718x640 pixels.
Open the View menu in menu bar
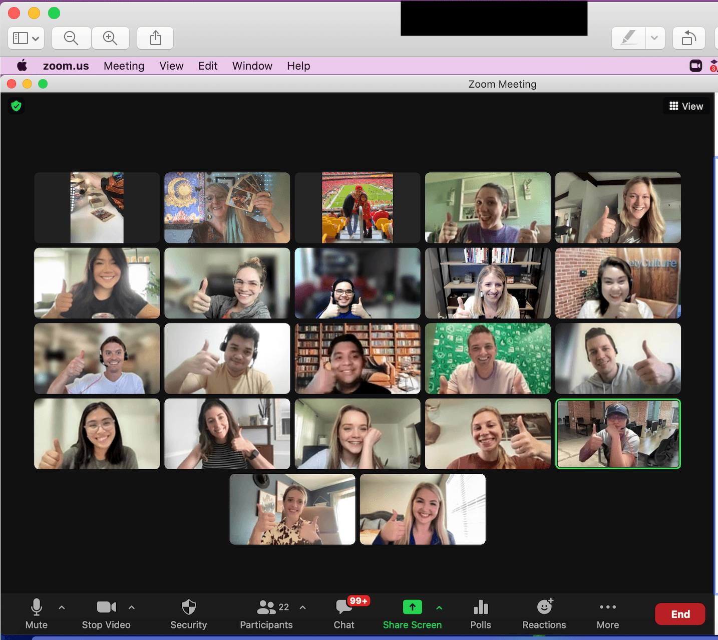tap(171, 66)
